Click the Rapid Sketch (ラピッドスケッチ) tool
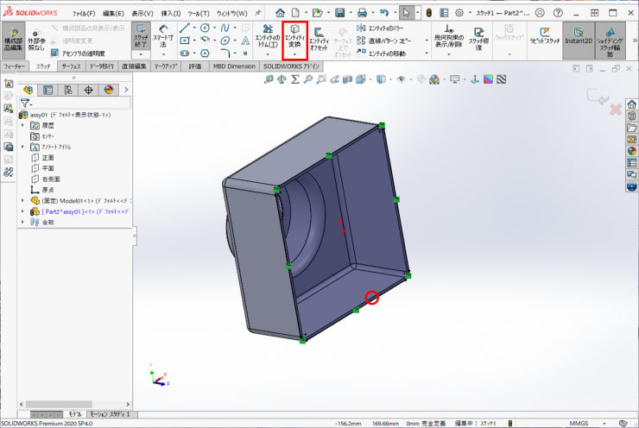The image size is (639, 428). 545,38
